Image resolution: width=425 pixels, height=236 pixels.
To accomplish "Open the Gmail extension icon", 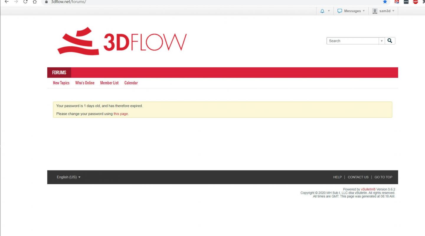I will [x=397, y=2].
